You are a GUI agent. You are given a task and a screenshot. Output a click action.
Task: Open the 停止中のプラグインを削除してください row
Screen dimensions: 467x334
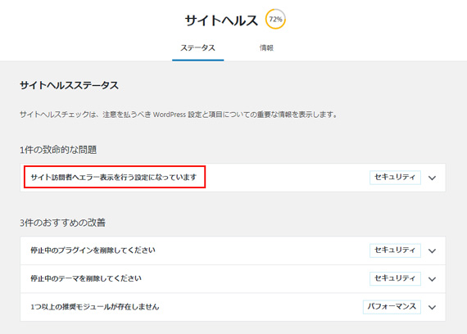(x=233, y=250)
